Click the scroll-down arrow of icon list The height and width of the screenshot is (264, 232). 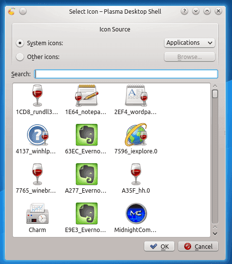click(x=215, y=234)
